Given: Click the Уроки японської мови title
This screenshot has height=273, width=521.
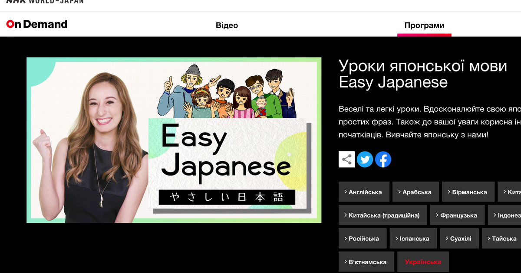Looking at the screenshot, I should [422, 74].
